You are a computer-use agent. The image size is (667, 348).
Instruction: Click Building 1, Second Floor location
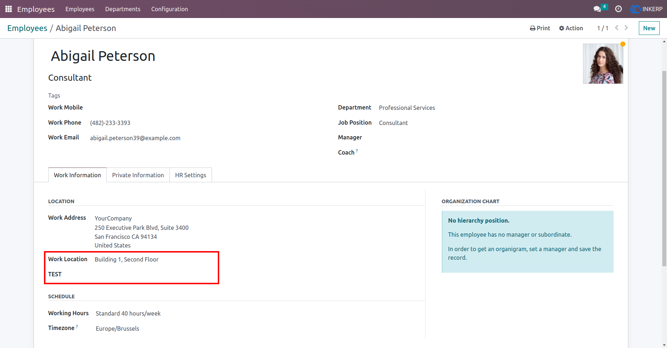[x=127, y=259]
